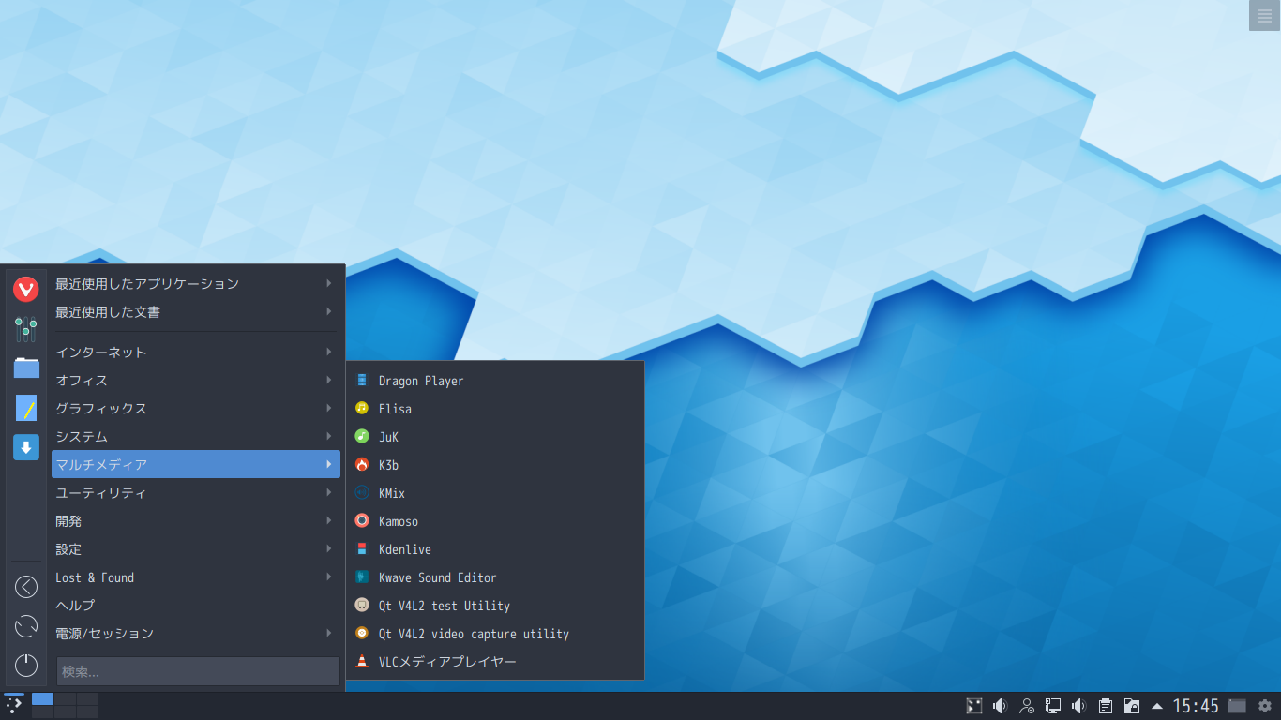This screenshot has width=1281, height=720.
Task: Open KMix mixer
Action: [495, 493]
